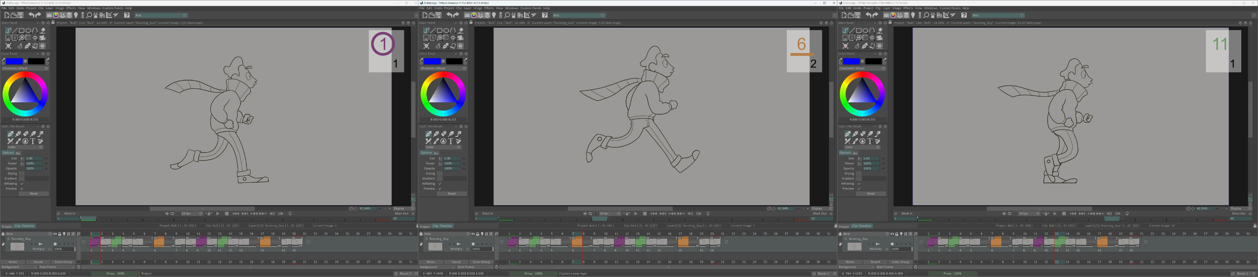Choose the Text brush tool in left window

pos(33,141)
